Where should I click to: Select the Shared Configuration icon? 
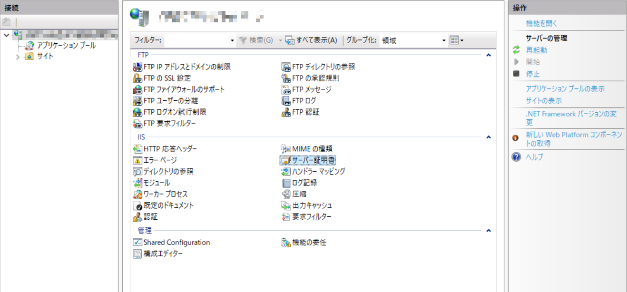pos(137,242)
